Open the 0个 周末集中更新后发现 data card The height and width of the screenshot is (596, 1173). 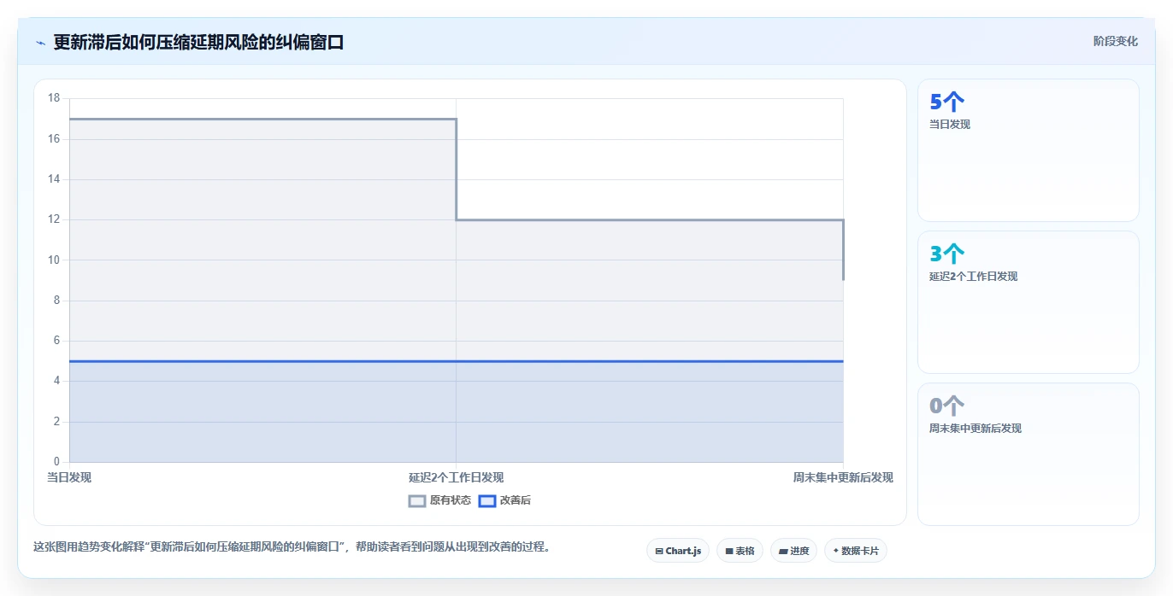point(1029,454)
